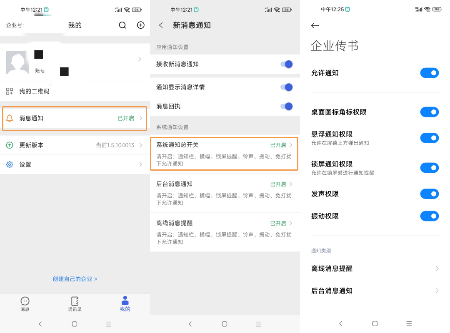Turn off 消息回执 switch
The image size is (450, 333).
point(286,106)
